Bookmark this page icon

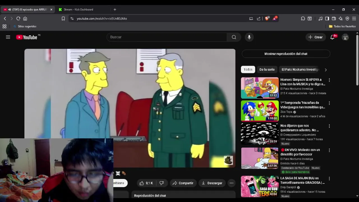coord(63,19)
